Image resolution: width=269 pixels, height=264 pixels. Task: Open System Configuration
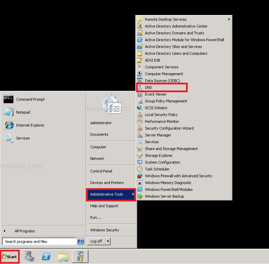coord(163,162)
